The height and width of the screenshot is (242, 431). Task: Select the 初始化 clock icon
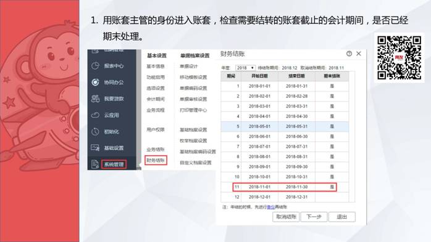[95, 132]
